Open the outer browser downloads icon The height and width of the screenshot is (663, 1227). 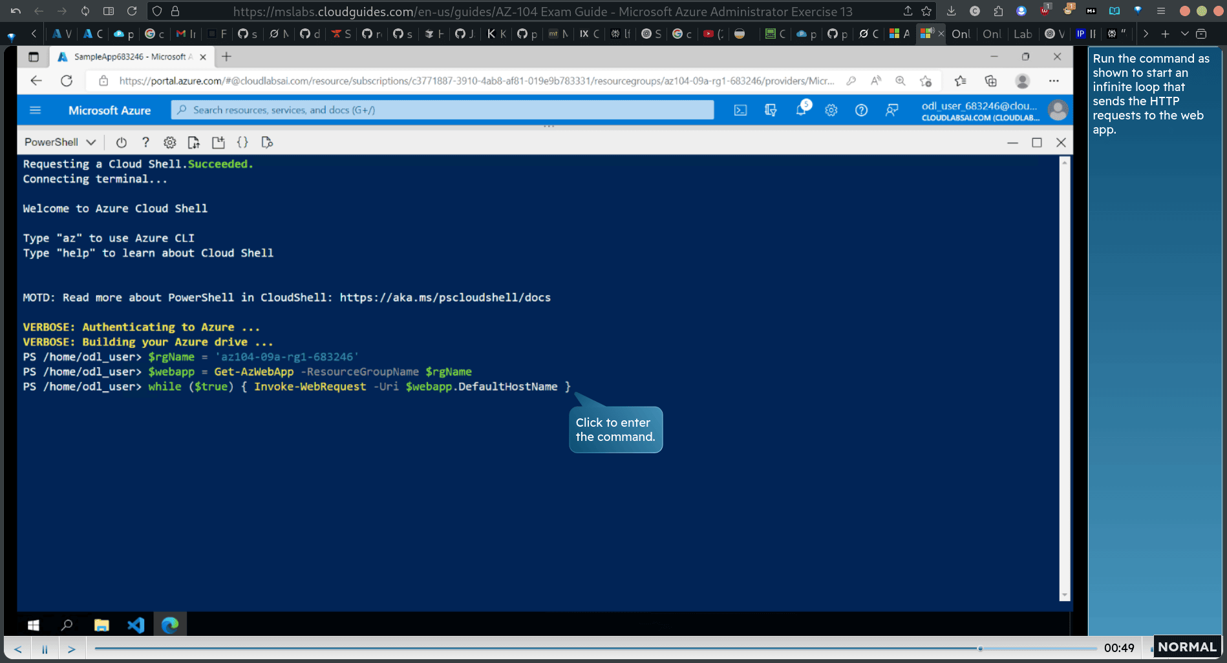pyautogui.click(x=951, y=11)
